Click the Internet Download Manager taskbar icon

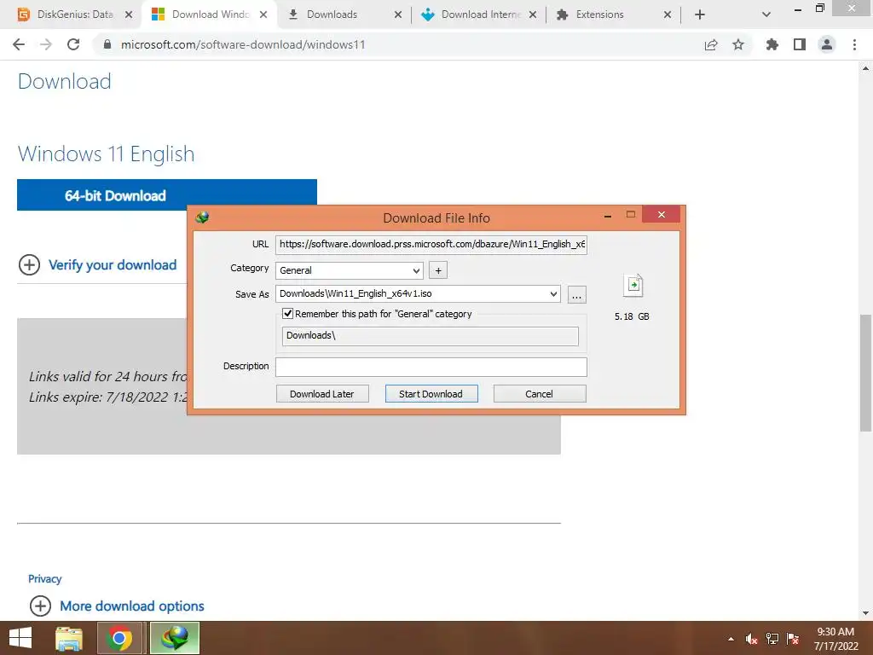point(175,638)
